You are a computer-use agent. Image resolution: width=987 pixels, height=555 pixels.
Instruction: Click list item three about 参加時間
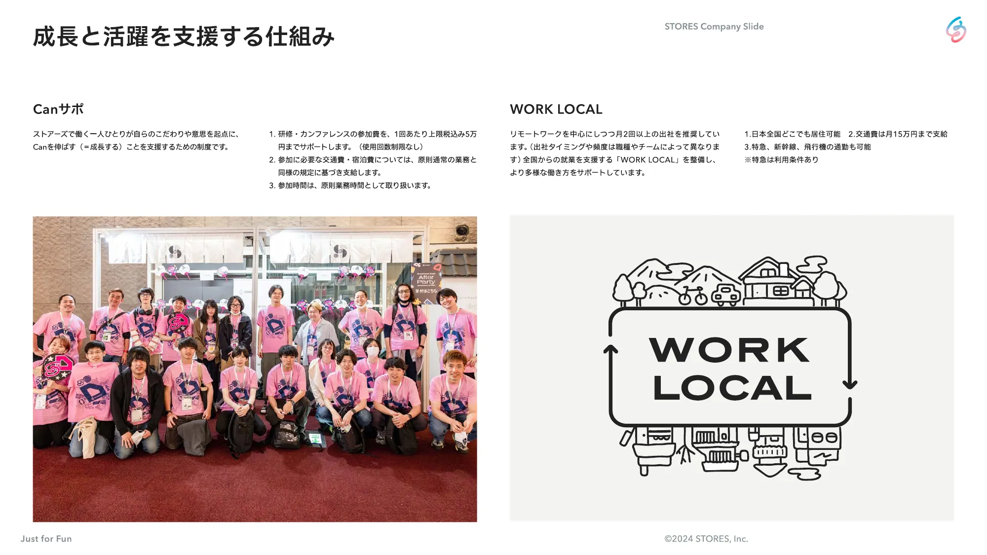[x=350, y=185]
